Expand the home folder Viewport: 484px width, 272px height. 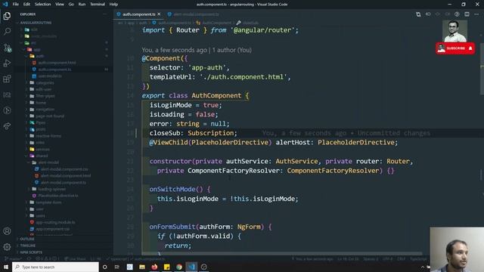41,103
